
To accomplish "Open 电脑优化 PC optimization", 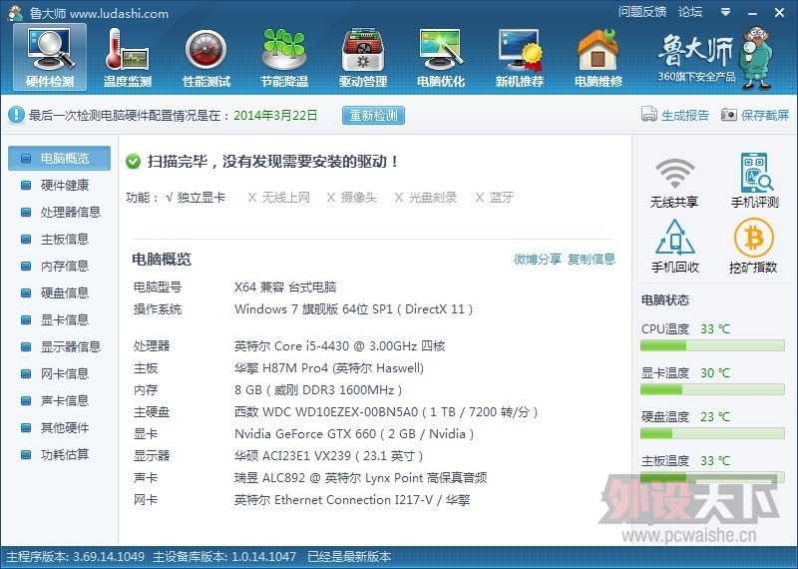I will (x=441, y=57).
